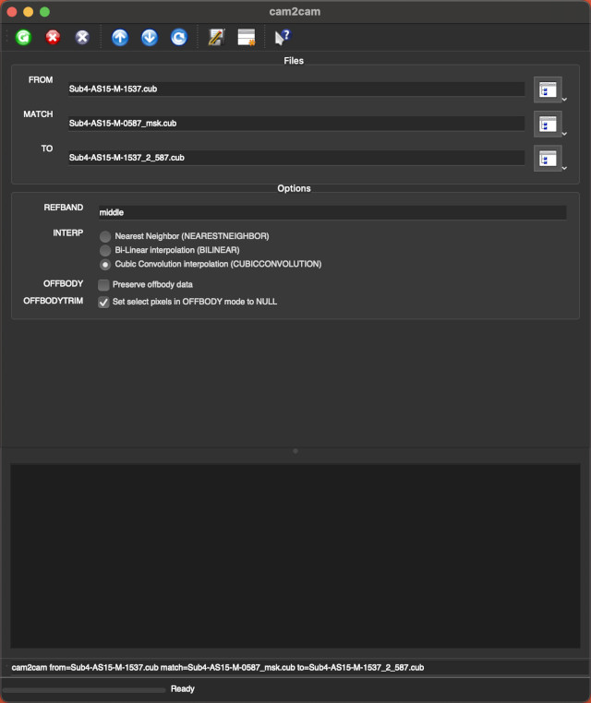The width and height of the screenshot is (591, 703).
Task: Click the FROM filename text field
Action: coord(295,89)
